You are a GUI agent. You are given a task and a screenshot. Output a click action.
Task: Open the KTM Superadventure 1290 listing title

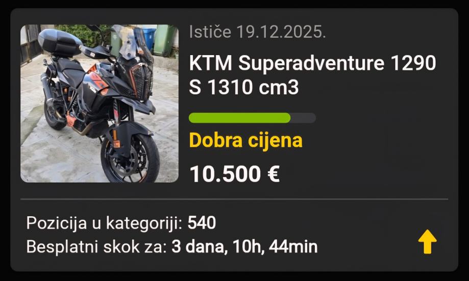[312, 75]
